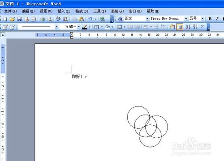Open the Insert Table dropdown arrow
The height and width of the screenshot is (161, 224).
coord(125,27)
